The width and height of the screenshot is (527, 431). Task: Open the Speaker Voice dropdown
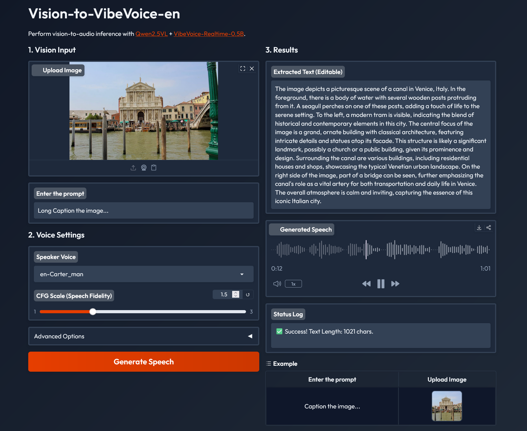pyautogui.click(x=143, y=274)
